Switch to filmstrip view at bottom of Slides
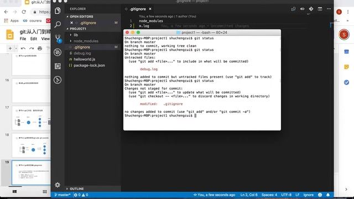Viewport: 354px width, 199px height. [15, 192]
